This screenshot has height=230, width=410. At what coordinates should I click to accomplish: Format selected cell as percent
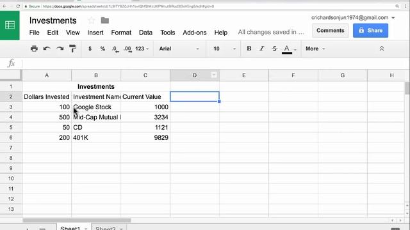coord(102,49)
